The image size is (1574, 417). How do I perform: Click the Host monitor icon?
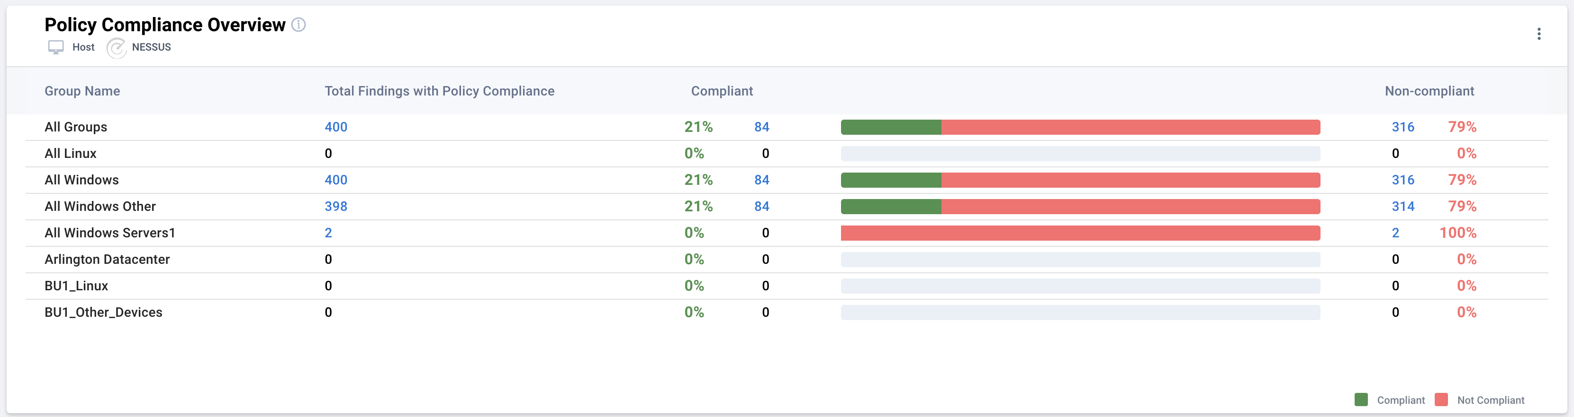[x=56, y=47]
